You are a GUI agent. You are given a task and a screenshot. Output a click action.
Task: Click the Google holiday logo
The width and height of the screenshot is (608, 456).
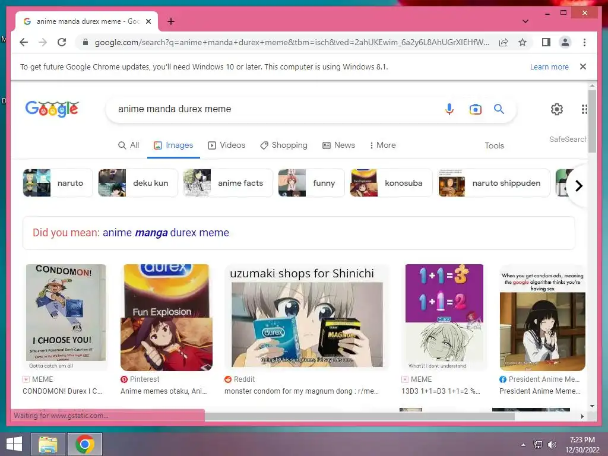pyautogui.click(x=52, y=109)
